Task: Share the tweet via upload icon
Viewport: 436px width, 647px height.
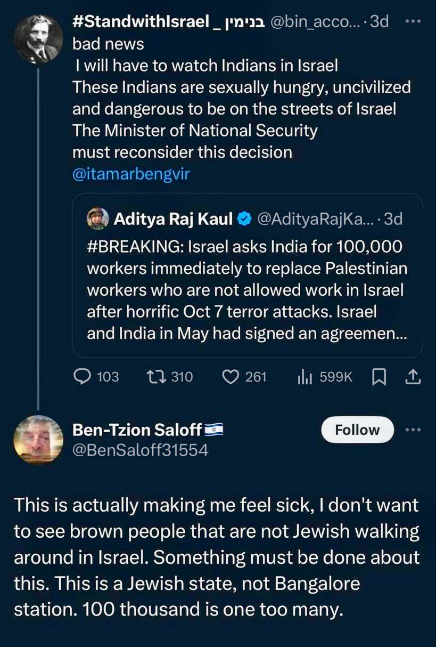Action: coord(413,377)
